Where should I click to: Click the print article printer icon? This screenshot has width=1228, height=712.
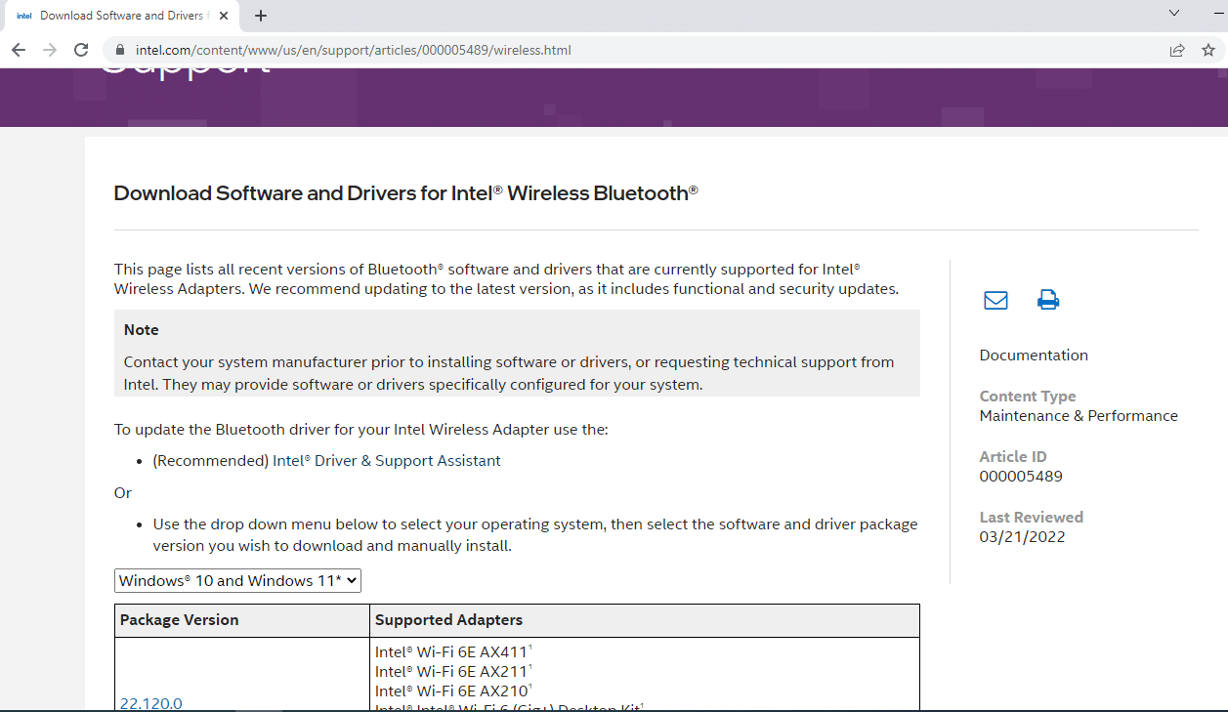tap(1048, 300)
